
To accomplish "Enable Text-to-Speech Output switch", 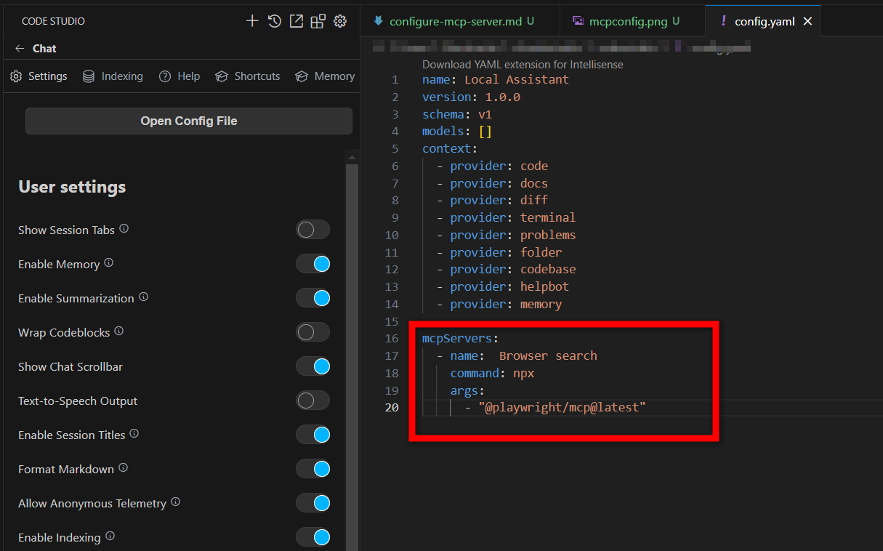I will point(313,401).
